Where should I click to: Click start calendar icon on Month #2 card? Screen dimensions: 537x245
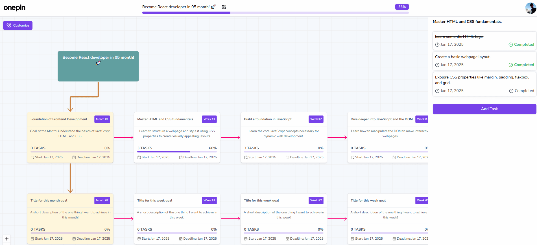click(32, 239)
